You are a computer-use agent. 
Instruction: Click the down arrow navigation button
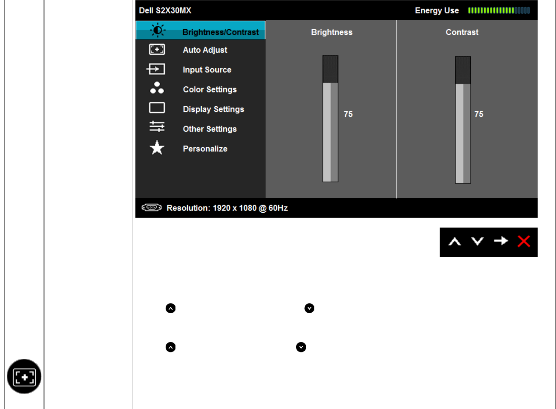(477, 241)
